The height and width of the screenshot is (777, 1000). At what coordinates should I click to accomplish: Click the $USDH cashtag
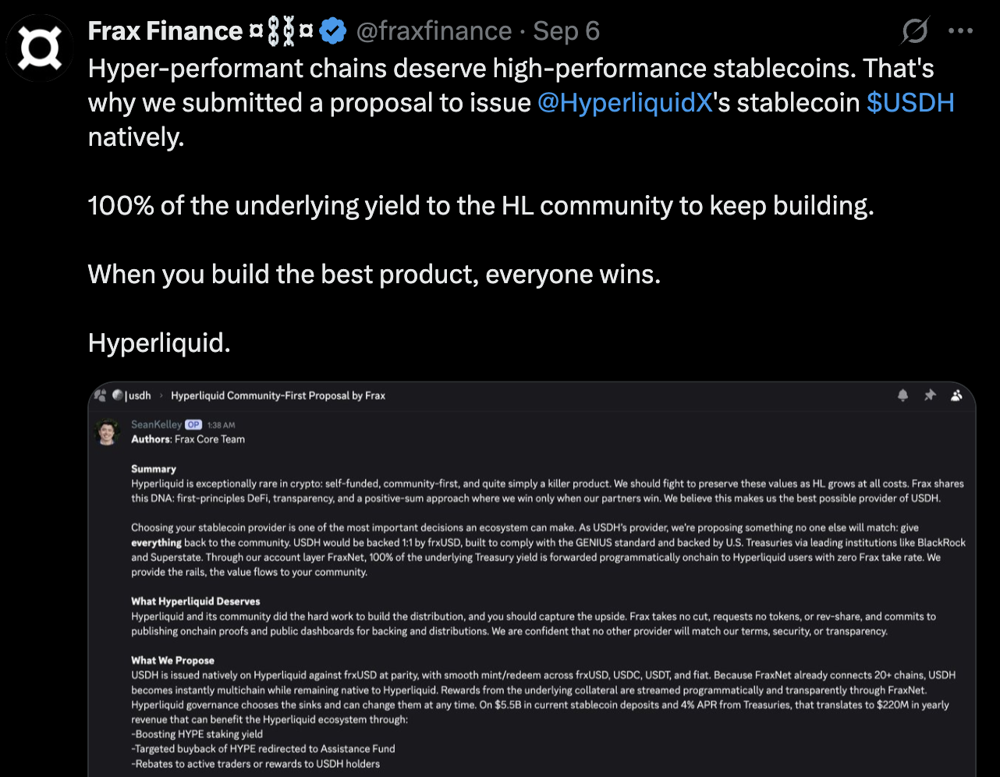pyautogui.click(x=910, y=102)
